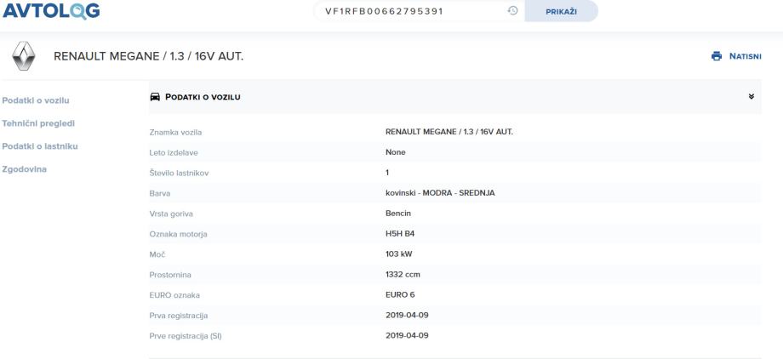
Task: Click the Moč label
Action: click(157, 254)
